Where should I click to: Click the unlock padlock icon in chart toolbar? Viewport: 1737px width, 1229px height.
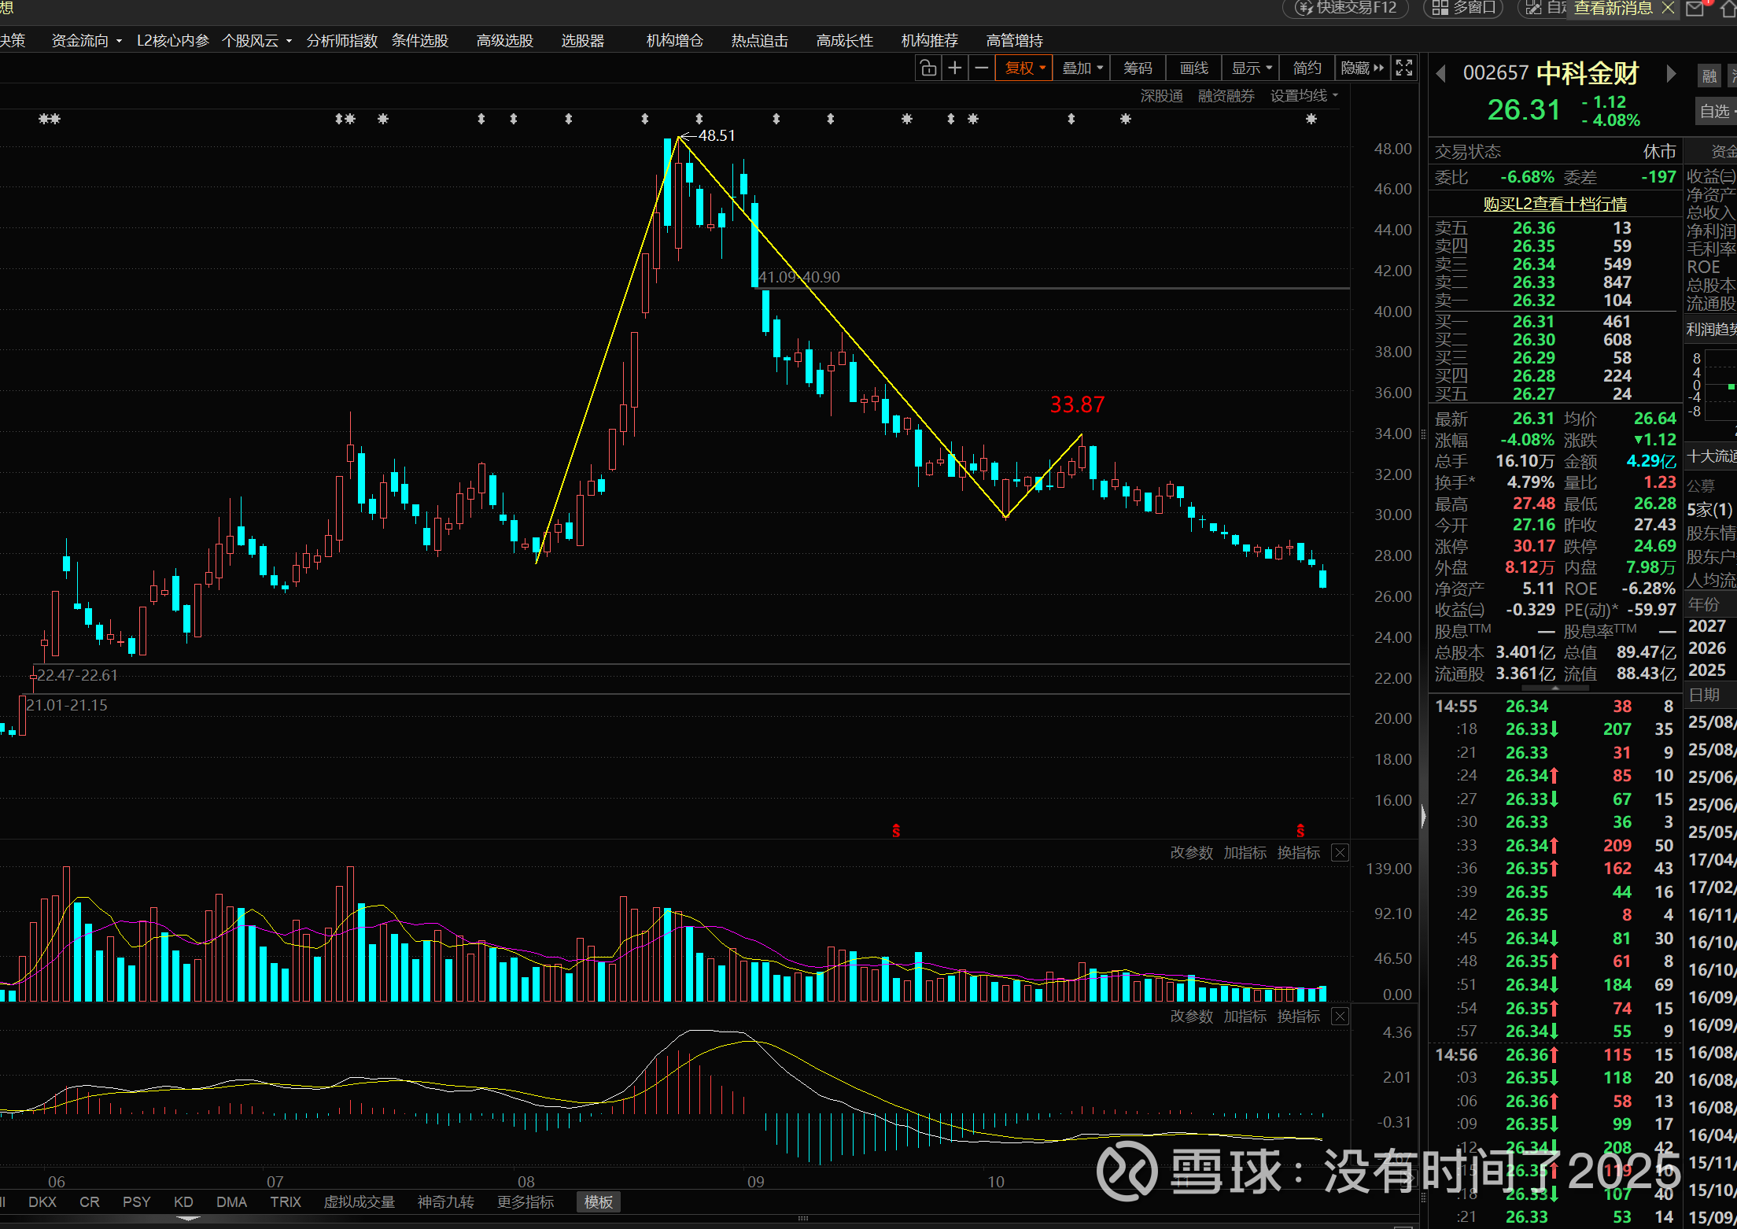(x=928, y=68)
